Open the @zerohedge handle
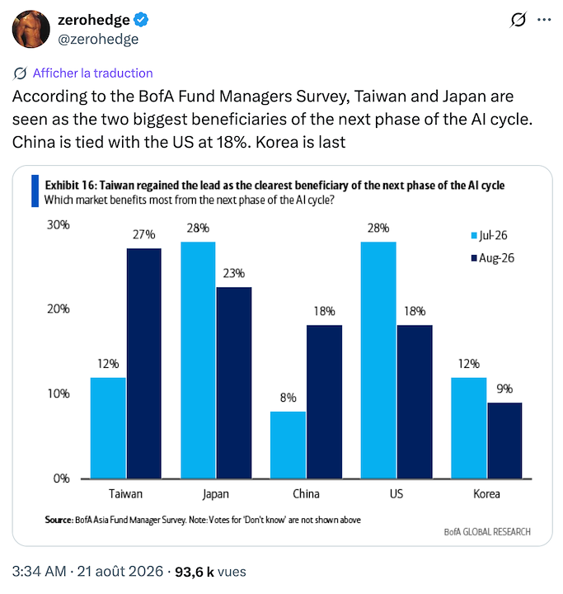The width and height of the screenshot is (563, 594). (98, 40)
